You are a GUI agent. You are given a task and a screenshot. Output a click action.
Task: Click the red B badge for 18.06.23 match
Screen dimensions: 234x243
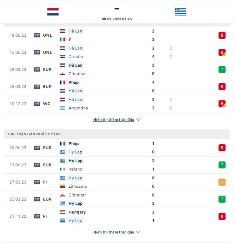click(222, 35)
